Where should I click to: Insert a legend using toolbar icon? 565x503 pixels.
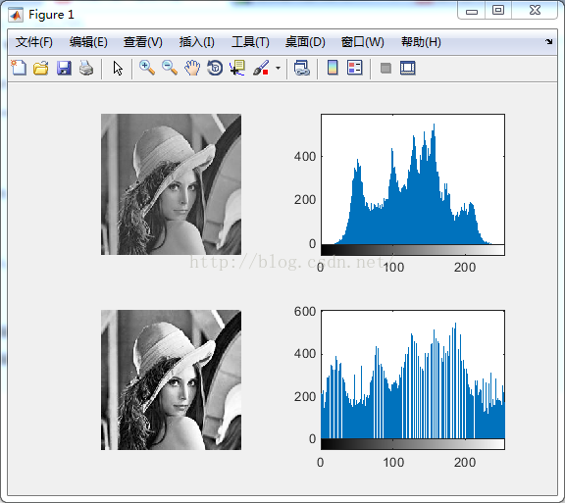point(354,68)
